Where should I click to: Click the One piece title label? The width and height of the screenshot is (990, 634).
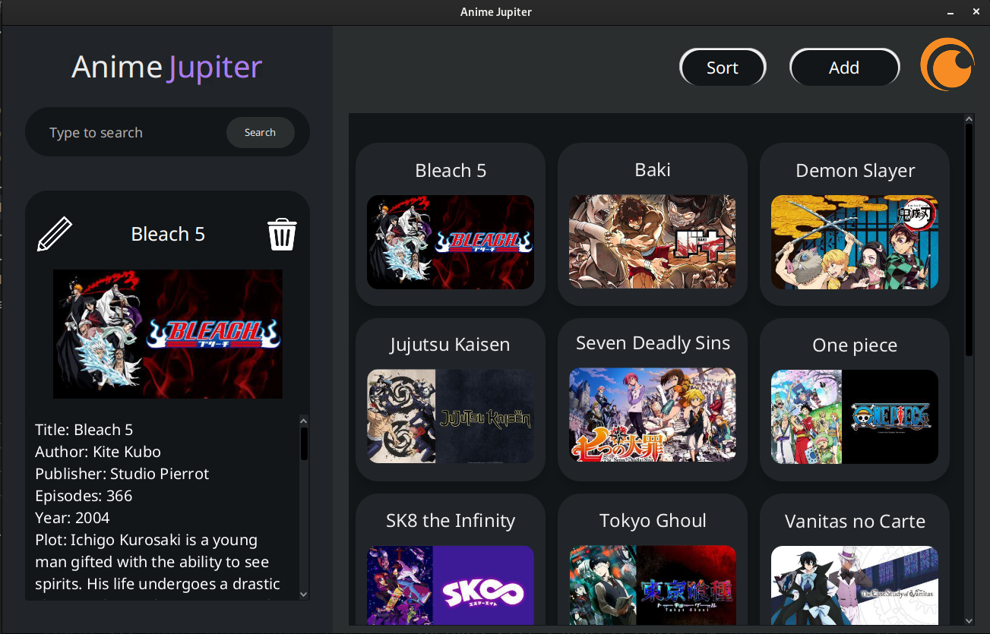pos(855,345)
